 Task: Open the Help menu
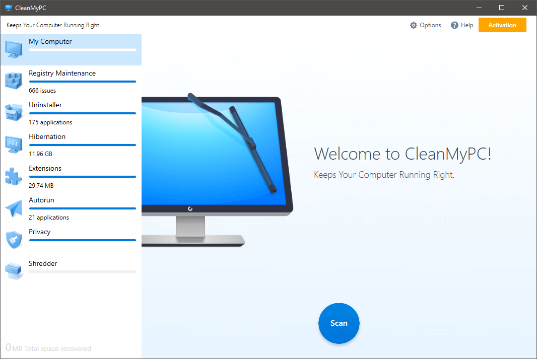pos(462,25)
